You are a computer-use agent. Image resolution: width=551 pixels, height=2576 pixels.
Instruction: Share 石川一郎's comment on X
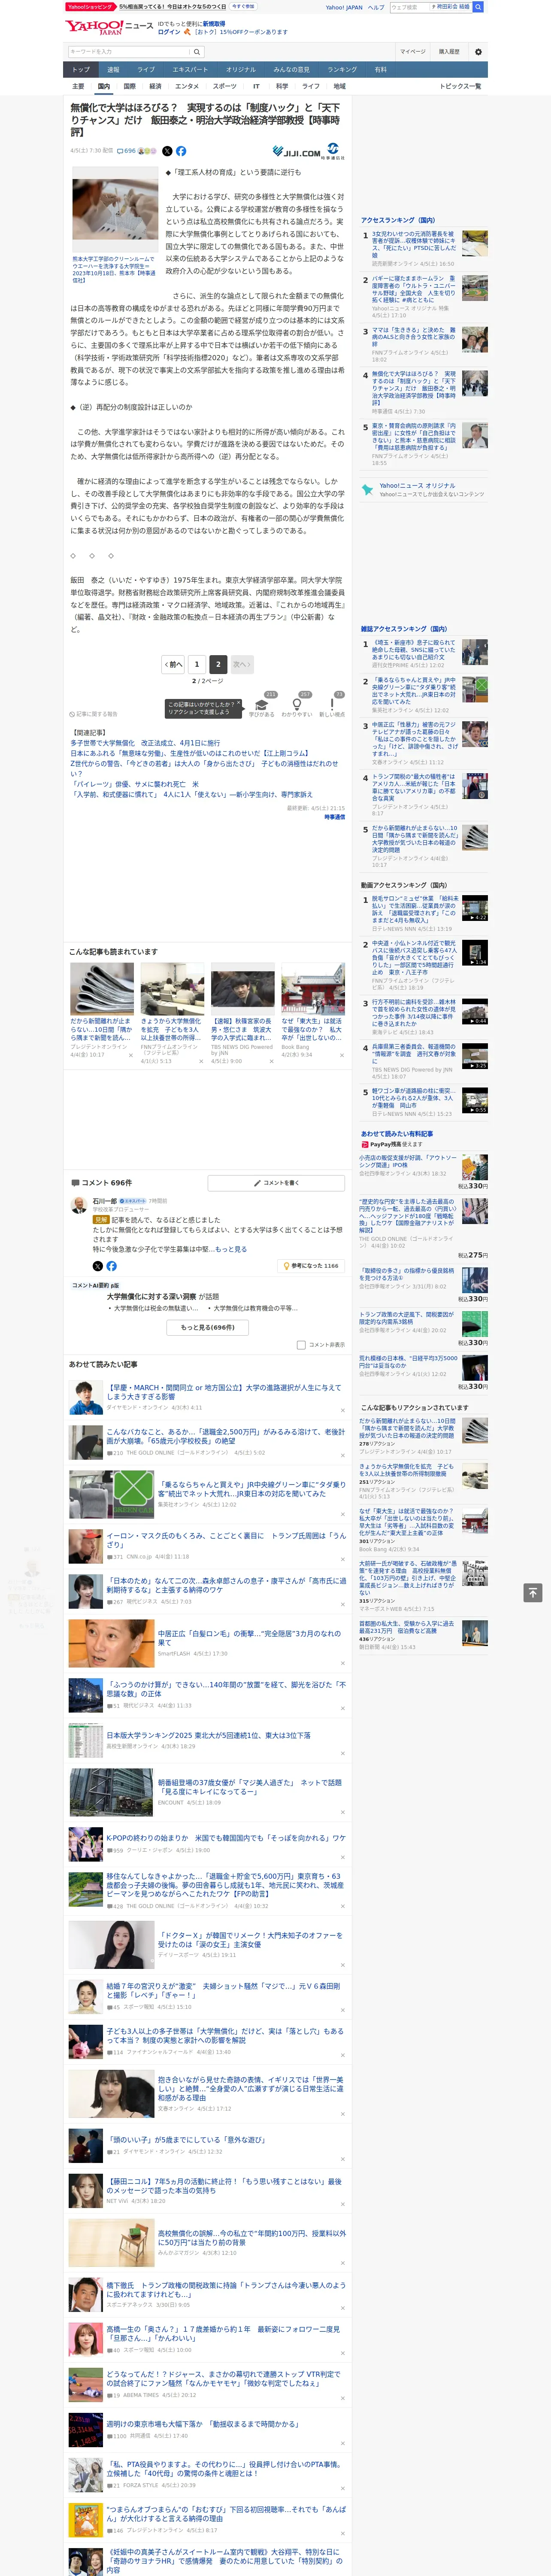tap(98, 1266)
